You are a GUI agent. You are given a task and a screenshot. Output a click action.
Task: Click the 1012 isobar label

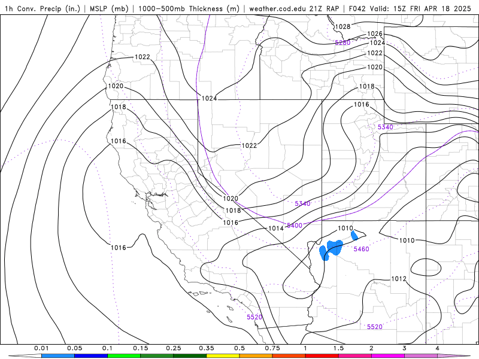pos(399,278)
